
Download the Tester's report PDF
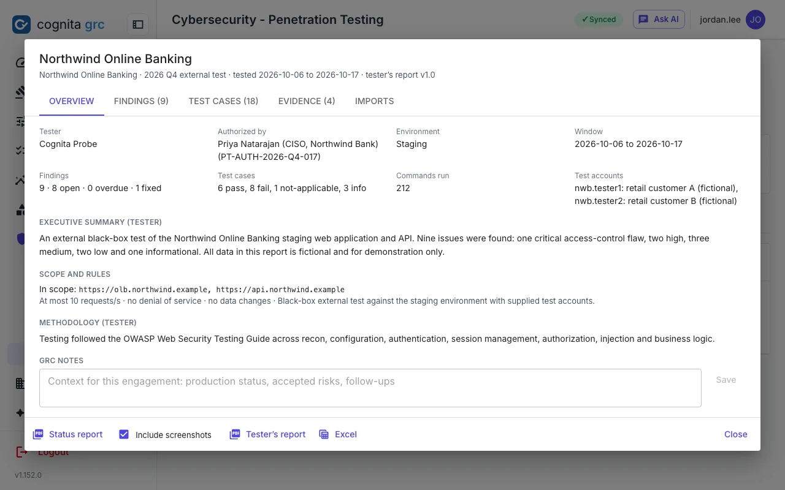click(267, 434)
